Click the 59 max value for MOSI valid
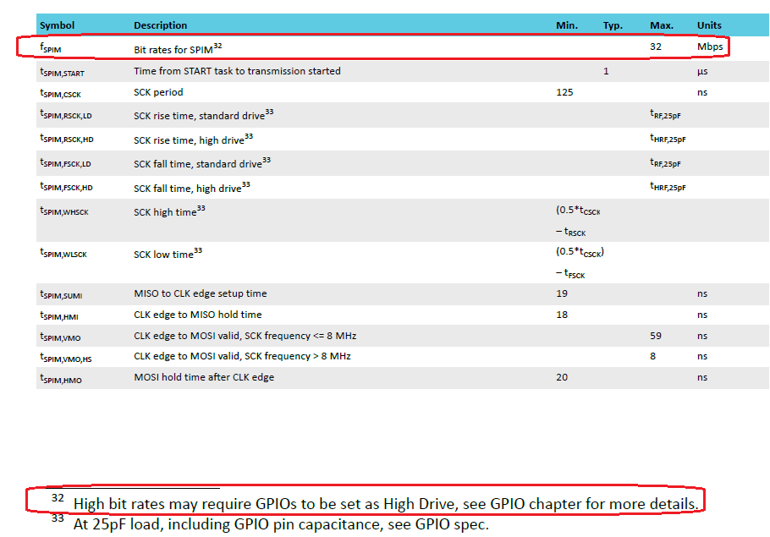The width and height of the screenshot is (770, 537). 656,336
